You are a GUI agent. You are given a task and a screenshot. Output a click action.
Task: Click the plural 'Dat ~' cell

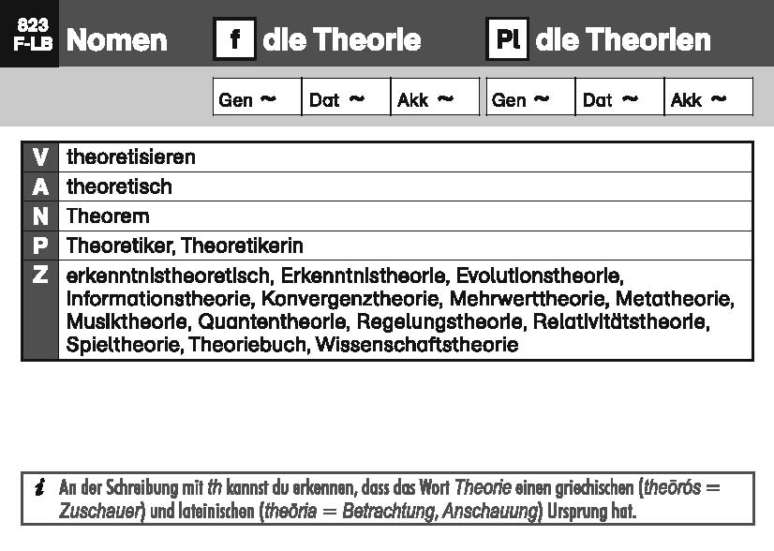pyautogui.click(x=619, y=97)
